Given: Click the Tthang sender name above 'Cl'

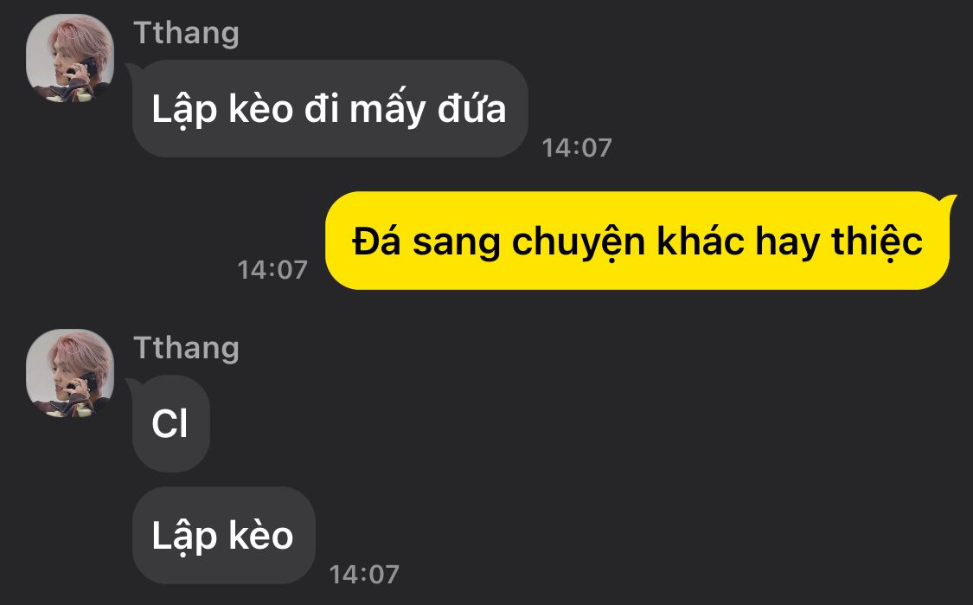Looking at the screenshot, I should tap(186, 348).
